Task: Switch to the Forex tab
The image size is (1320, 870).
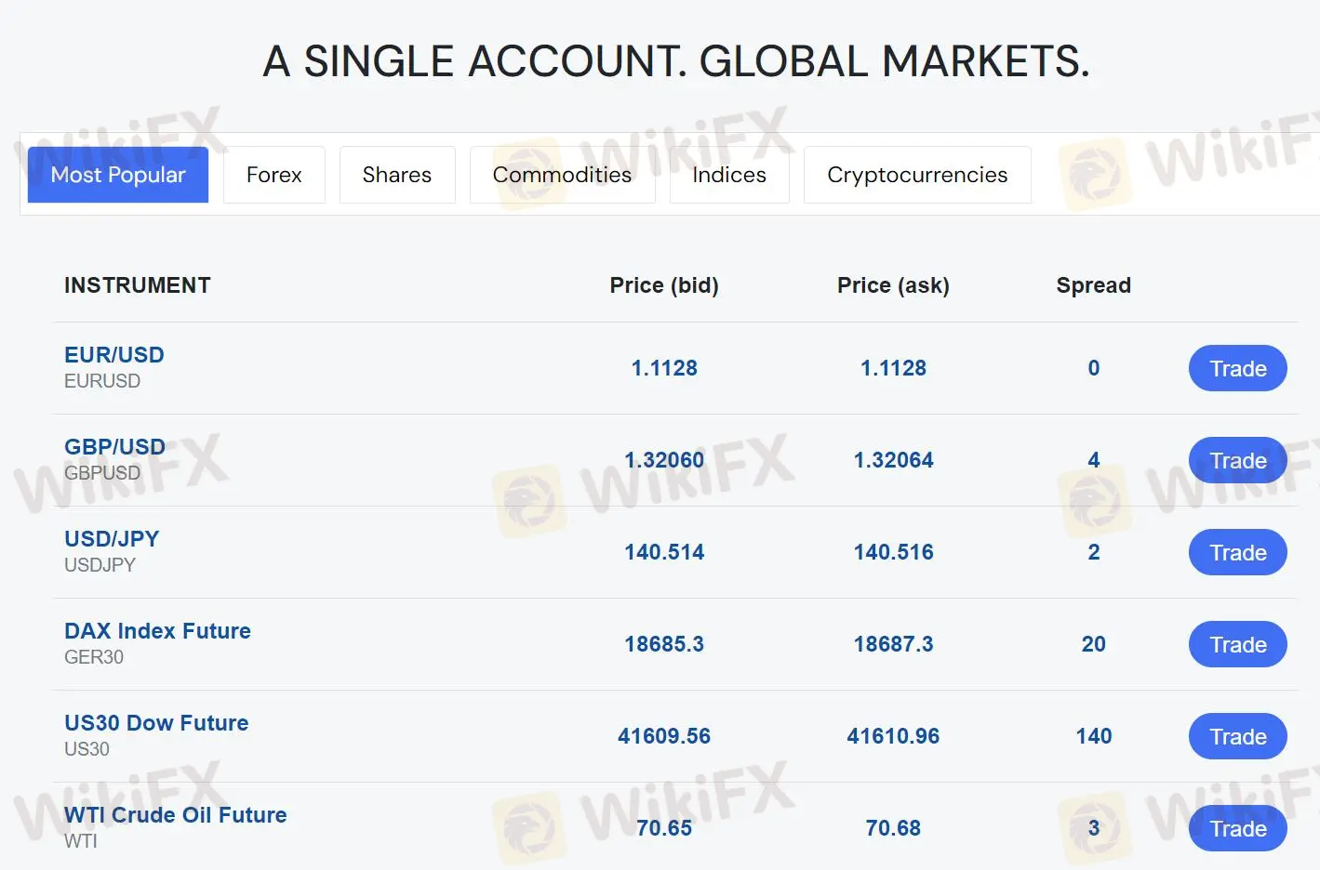Action: click(x=273, y=175)
